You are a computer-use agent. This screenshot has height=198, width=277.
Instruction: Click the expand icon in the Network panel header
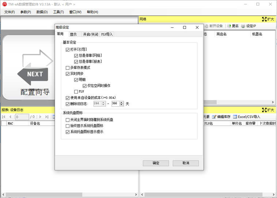[264, 19]
